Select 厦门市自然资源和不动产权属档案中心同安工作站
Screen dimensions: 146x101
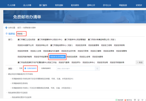(x=37, y=62)
